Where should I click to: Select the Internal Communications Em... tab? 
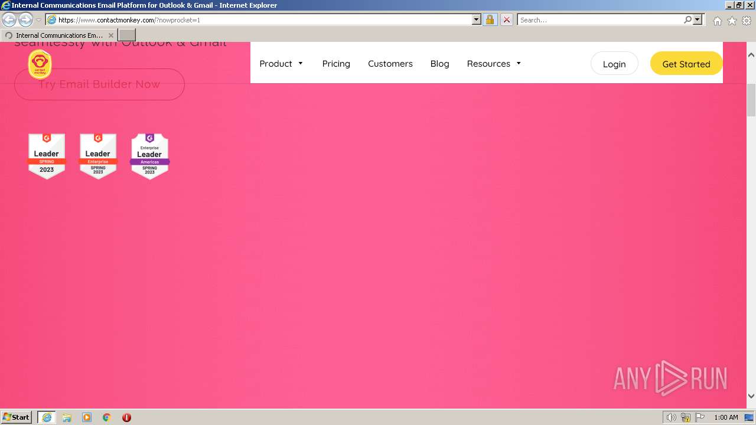pos(58,35)
